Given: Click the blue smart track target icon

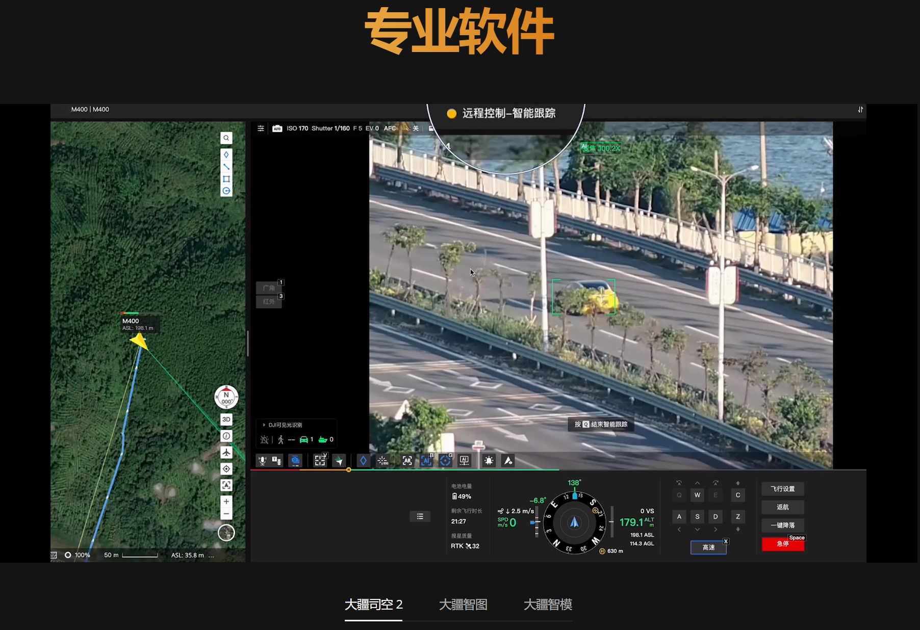Looking at the screenshot, I should [445, 461].
